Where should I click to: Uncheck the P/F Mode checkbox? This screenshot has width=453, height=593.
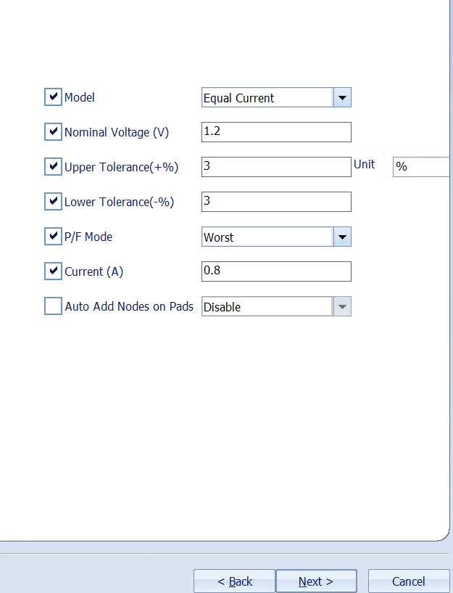coord(53,237)
